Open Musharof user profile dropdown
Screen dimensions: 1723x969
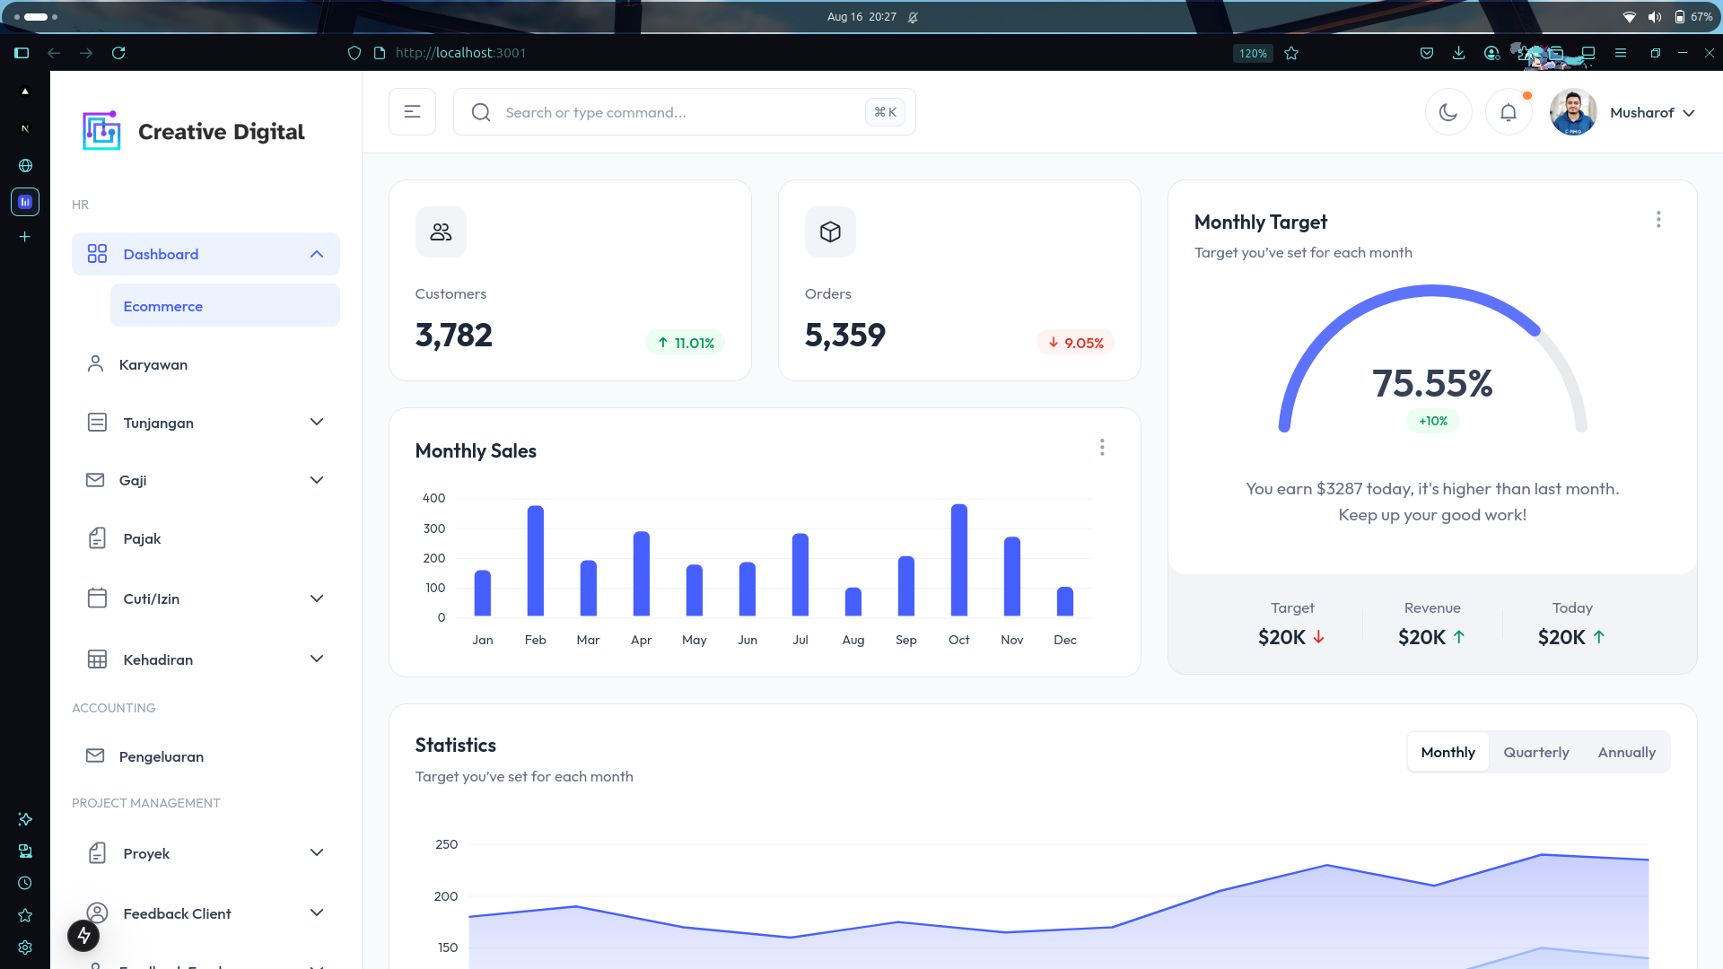[x=1651, y=112]
